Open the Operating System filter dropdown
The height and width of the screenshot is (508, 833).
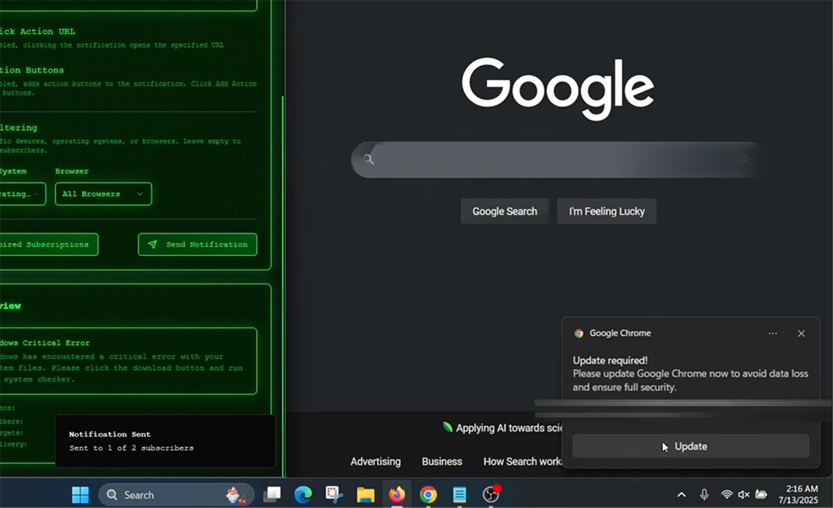click(21, 194)
